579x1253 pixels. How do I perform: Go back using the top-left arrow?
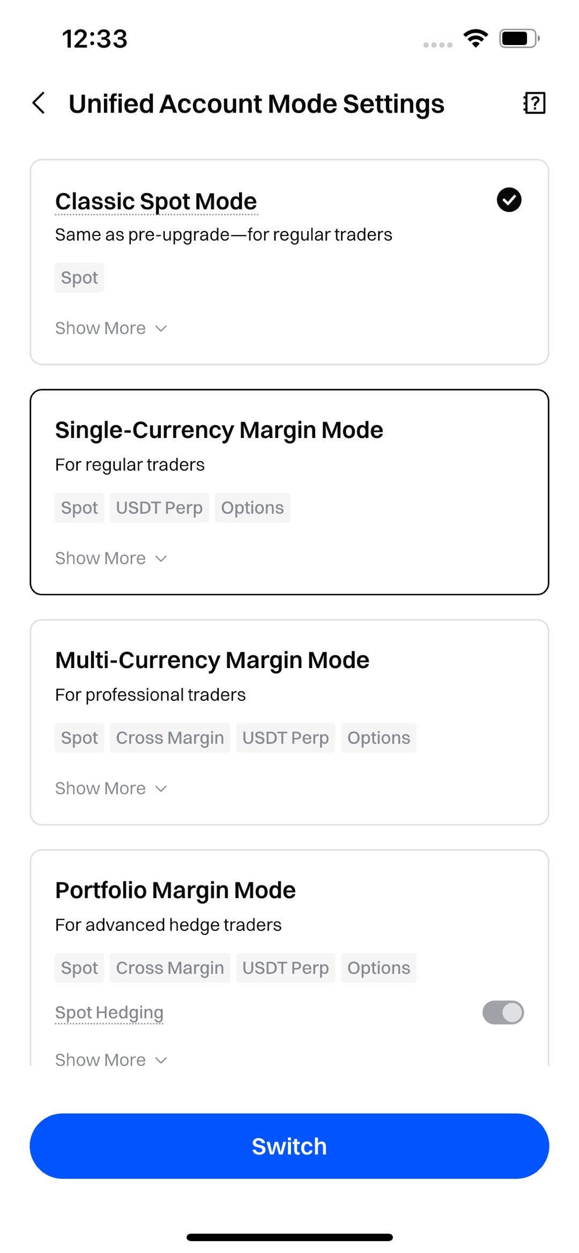(x=39, y=103)
